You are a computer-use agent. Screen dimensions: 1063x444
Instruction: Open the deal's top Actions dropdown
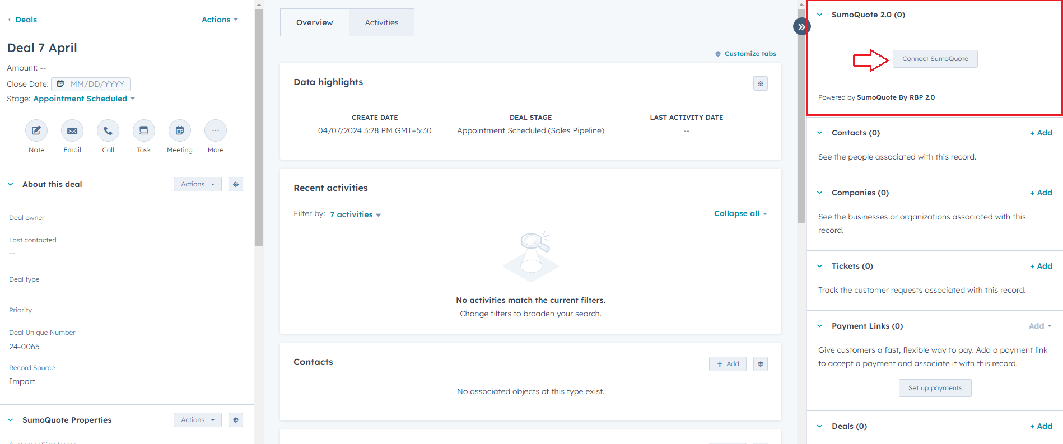click(220, 20)
